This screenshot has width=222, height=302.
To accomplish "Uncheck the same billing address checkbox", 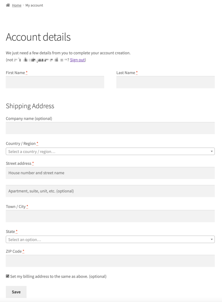I will coord(8,276).
